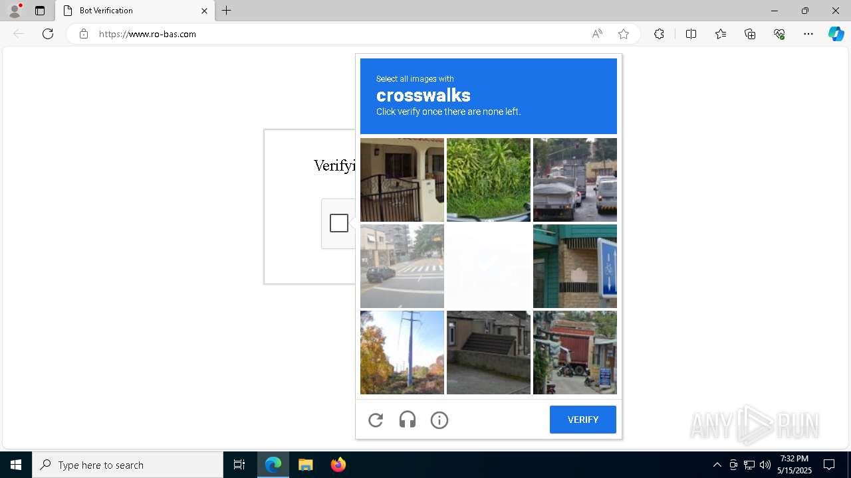Open the Favorites list
Viewport: 851px width, 478px height.
pos(721,34)
